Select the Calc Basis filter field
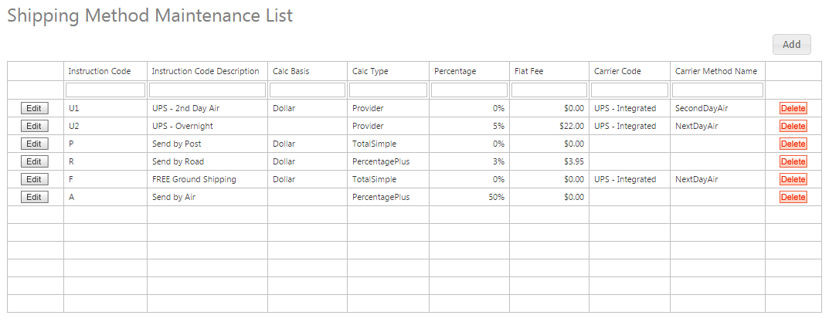The width and height of the screenshot is (829, 322). pyautogui.click(x=307, y=90)
